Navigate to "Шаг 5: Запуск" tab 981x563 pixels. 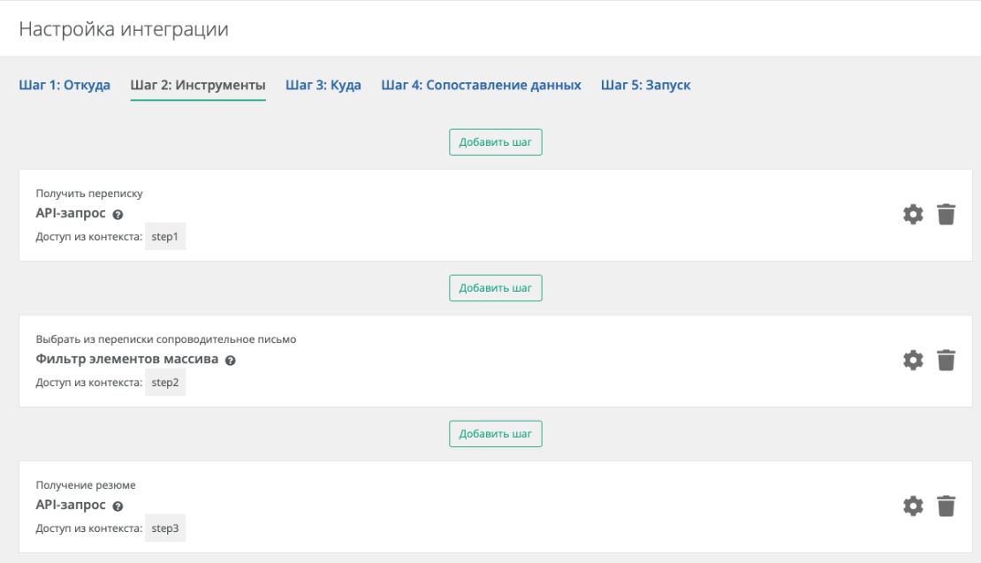tap(645, 86)
